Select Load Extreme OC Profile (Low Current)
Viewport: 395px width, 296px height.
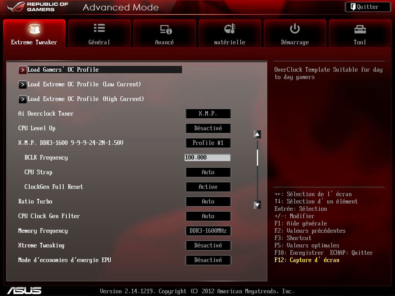(x=79, y=84)
